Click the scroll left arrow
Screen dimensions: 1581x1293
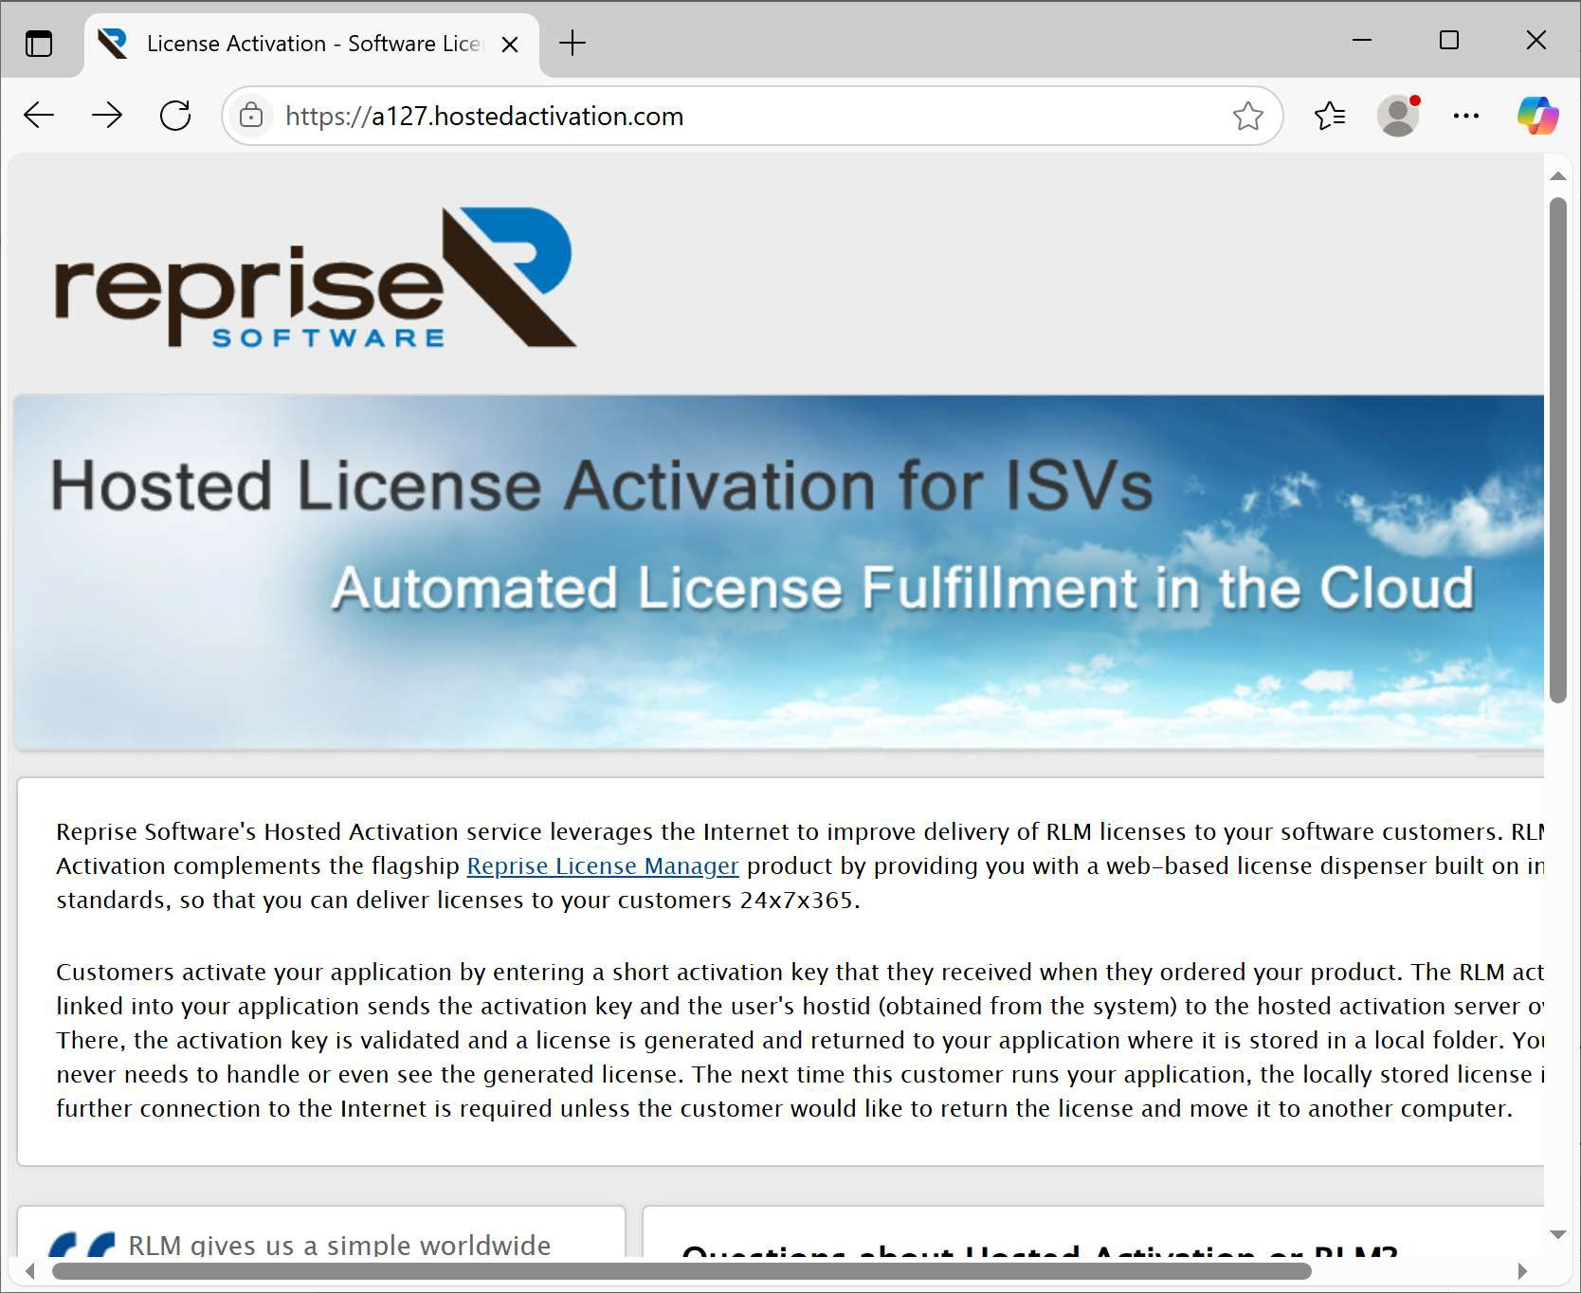click(30, 1271)
